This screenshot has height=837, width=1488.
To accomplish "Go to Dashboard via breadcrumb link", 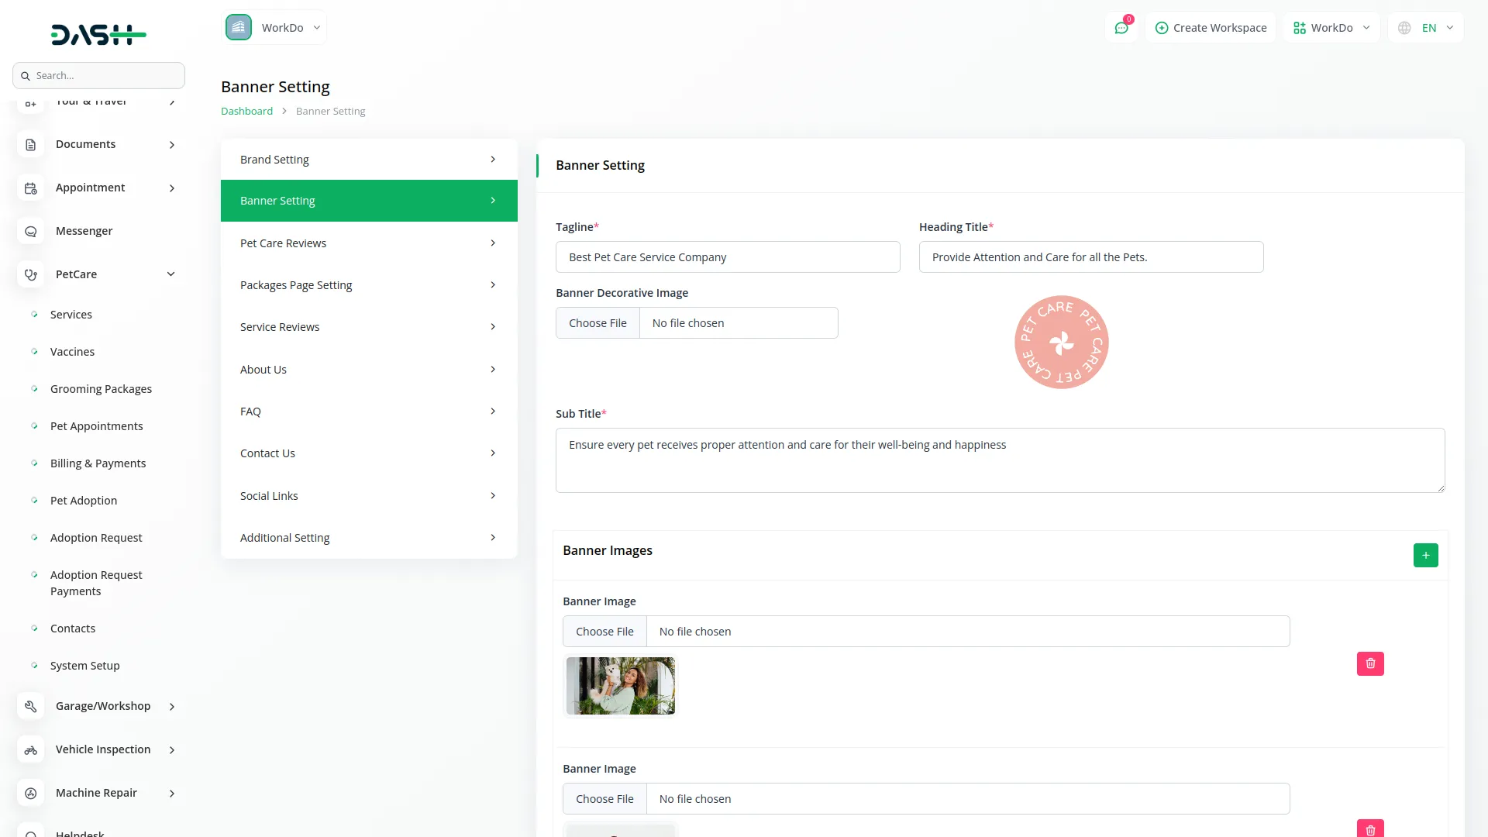I will click(x=246, y=112).
